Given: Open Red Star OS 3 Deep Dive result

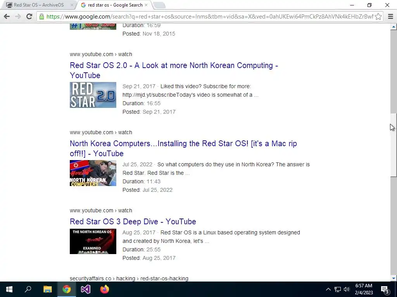Looking at the screenshot, I should [x=133, y=222].
